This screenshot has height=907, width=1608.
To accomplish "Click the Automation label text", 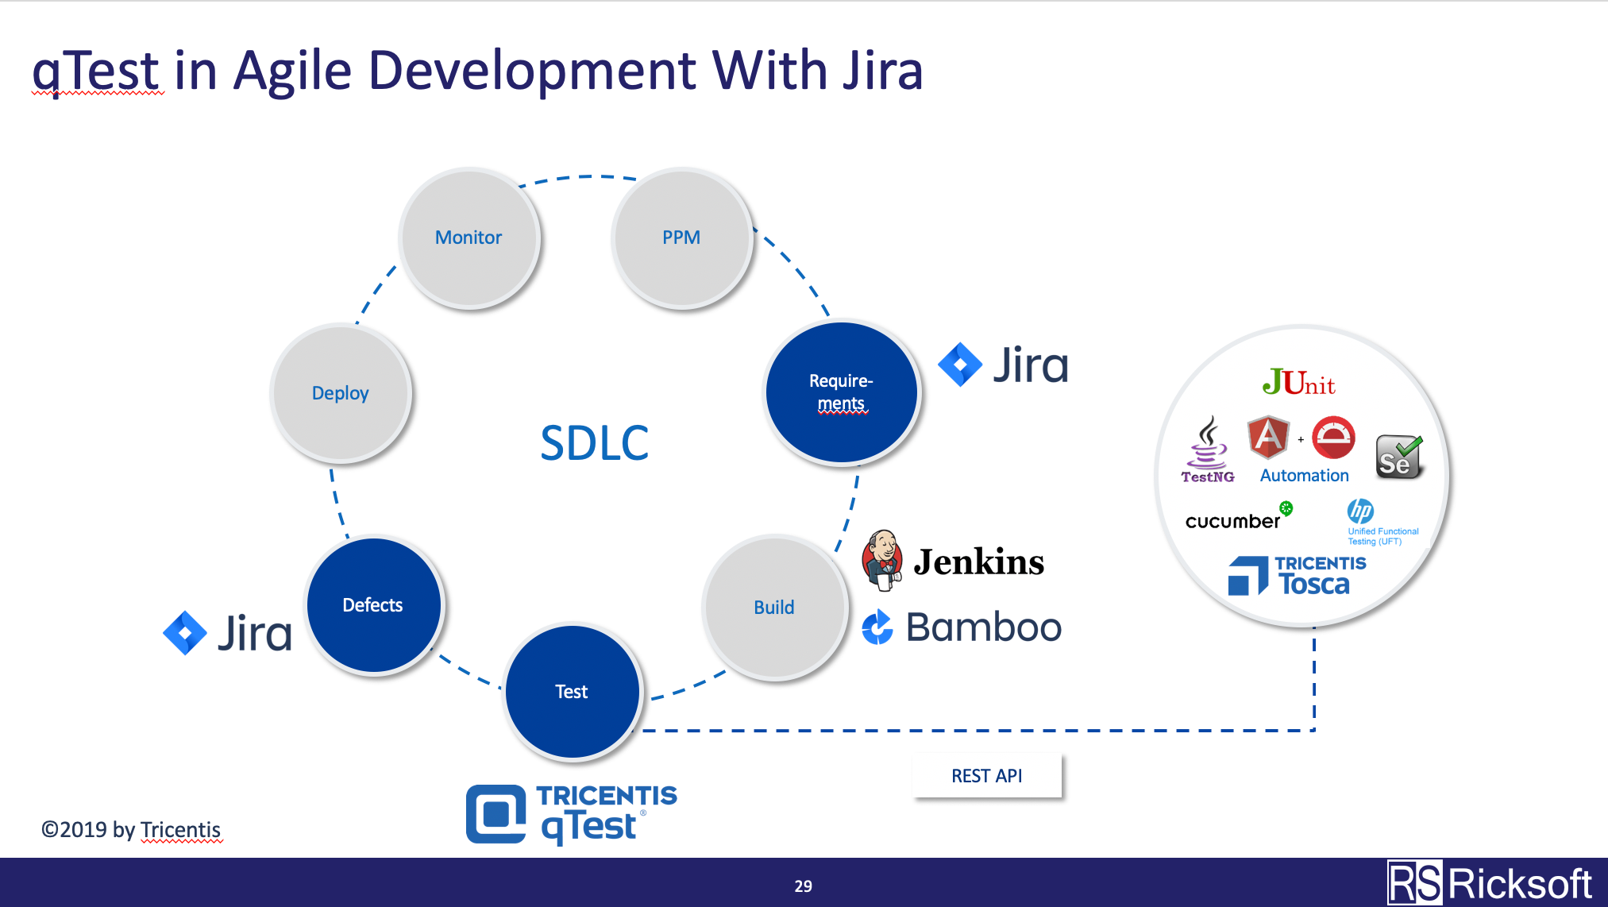I will click(x=1305, y=476).
